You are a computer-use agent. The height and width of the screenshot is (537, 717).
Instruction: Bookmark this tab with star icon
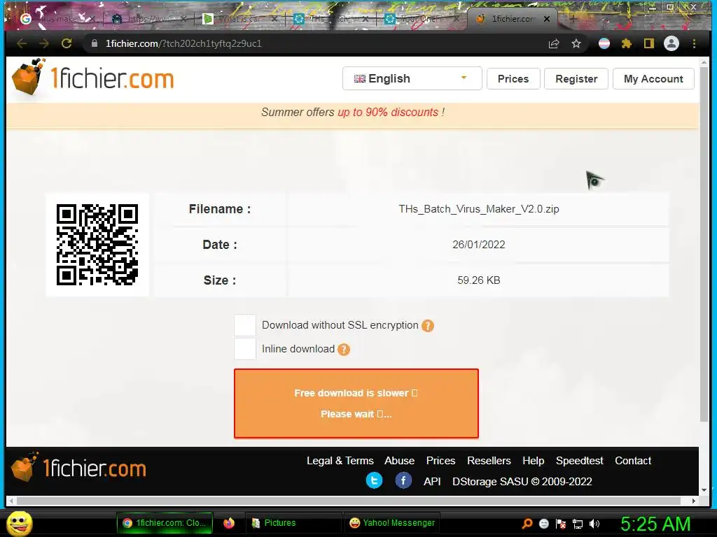(576, 43)
